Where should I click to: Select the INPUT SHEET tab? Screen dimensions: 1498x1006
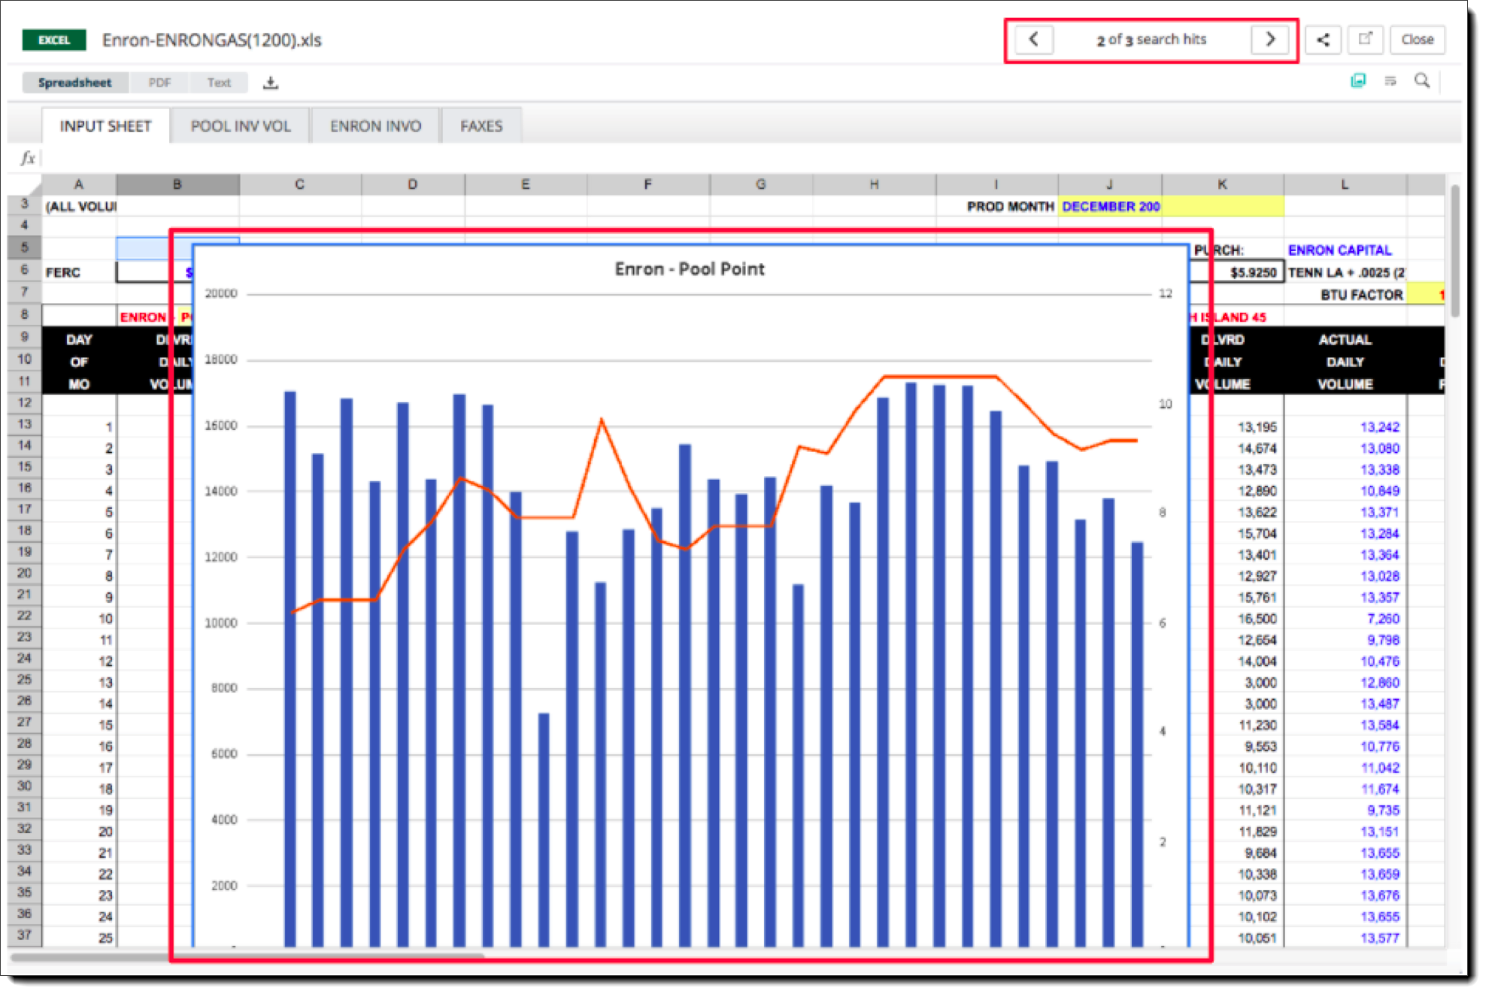[106, 126]
